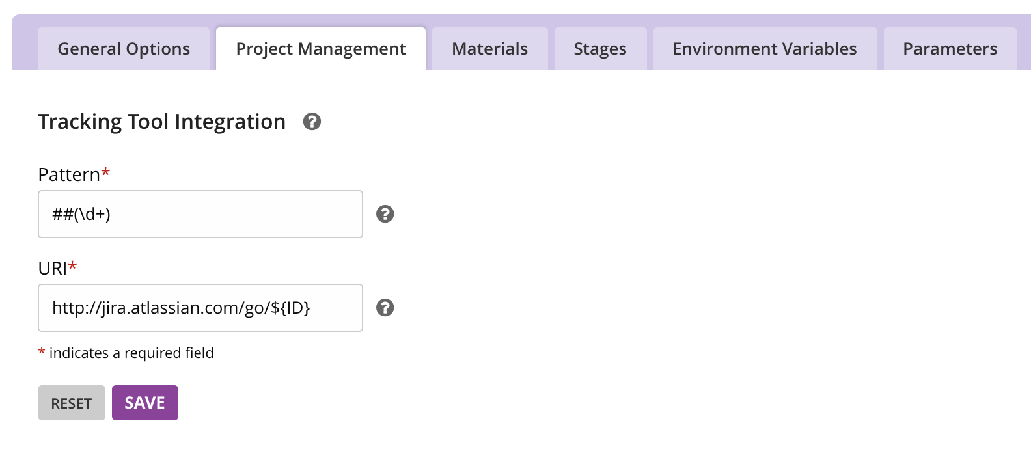Click the Reset button
Viewport: 1031px width, 449px height.
(x=72, y=403)
